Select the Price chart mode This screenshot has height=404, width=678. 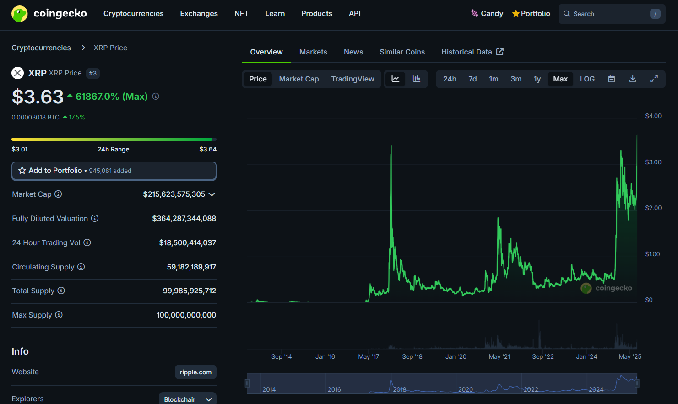point(258,79)
